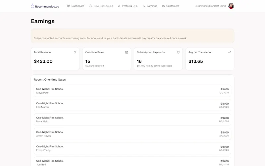Click the Stripe connected accounts notice banner

point(132,36)
